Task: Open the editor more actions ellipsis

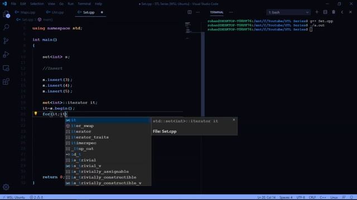Action: pos(198,12)
